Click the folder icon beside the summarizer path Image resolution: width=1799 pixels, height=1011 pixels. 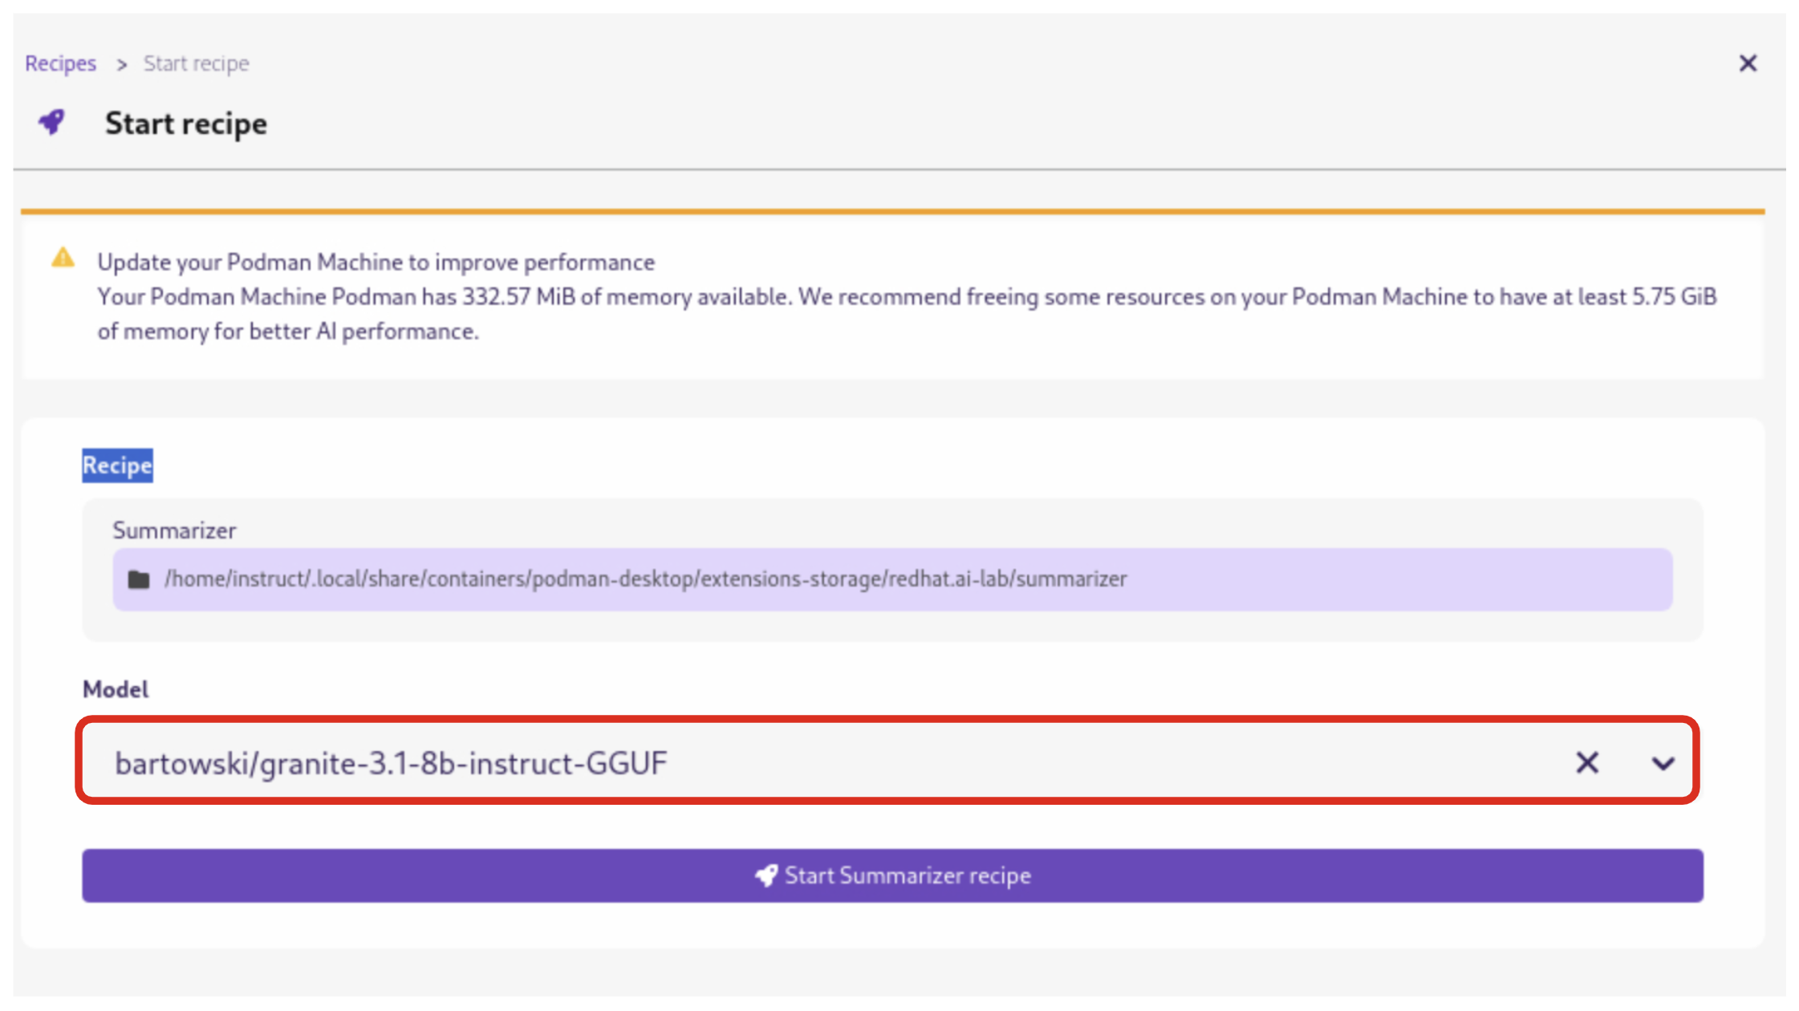pyautogui.click(x=139, y=579)
